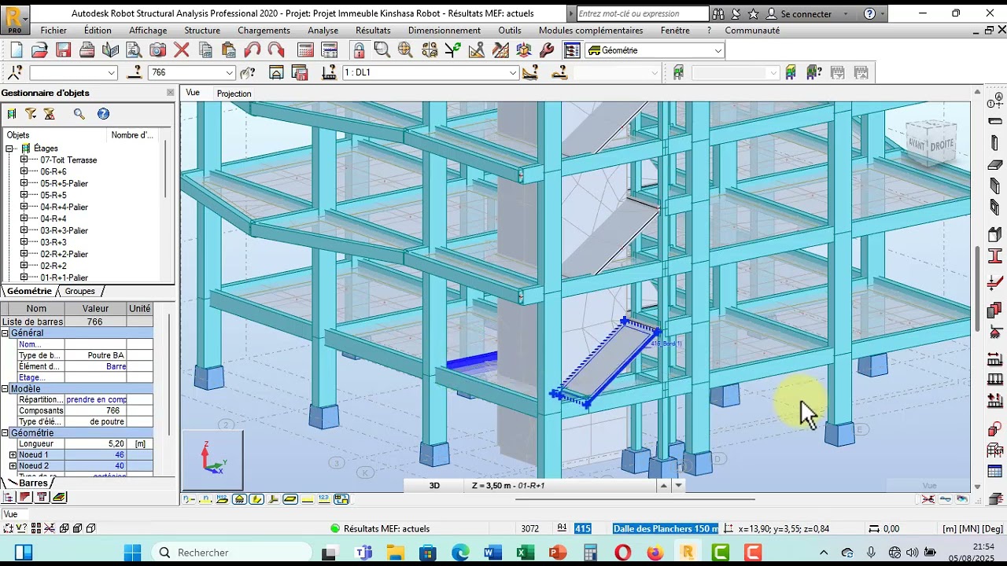The width and height of the screenshot is (1007, 566).
Task: Open the Chargements menu
Action: [x=264, y=30]
